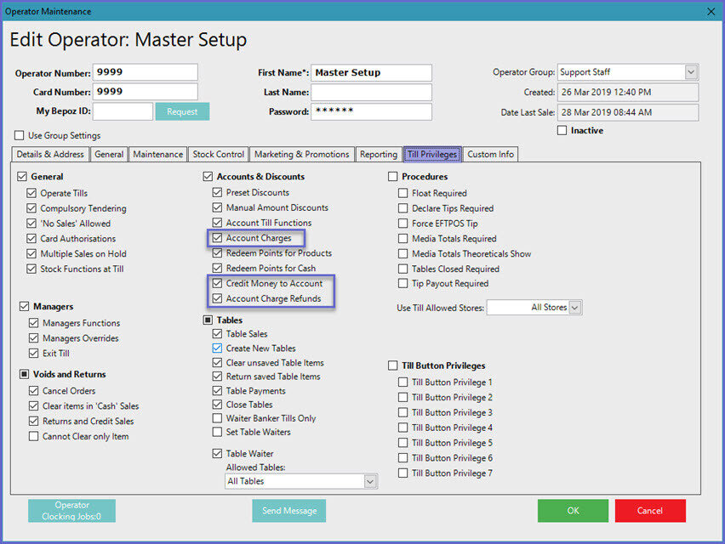
Task: Uncheck Managers Overrides option
Action: tap(34, 338)
